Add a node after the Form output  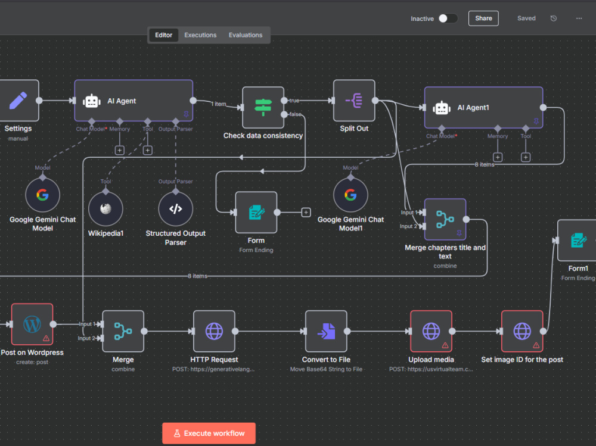click(x=306, y=213)
